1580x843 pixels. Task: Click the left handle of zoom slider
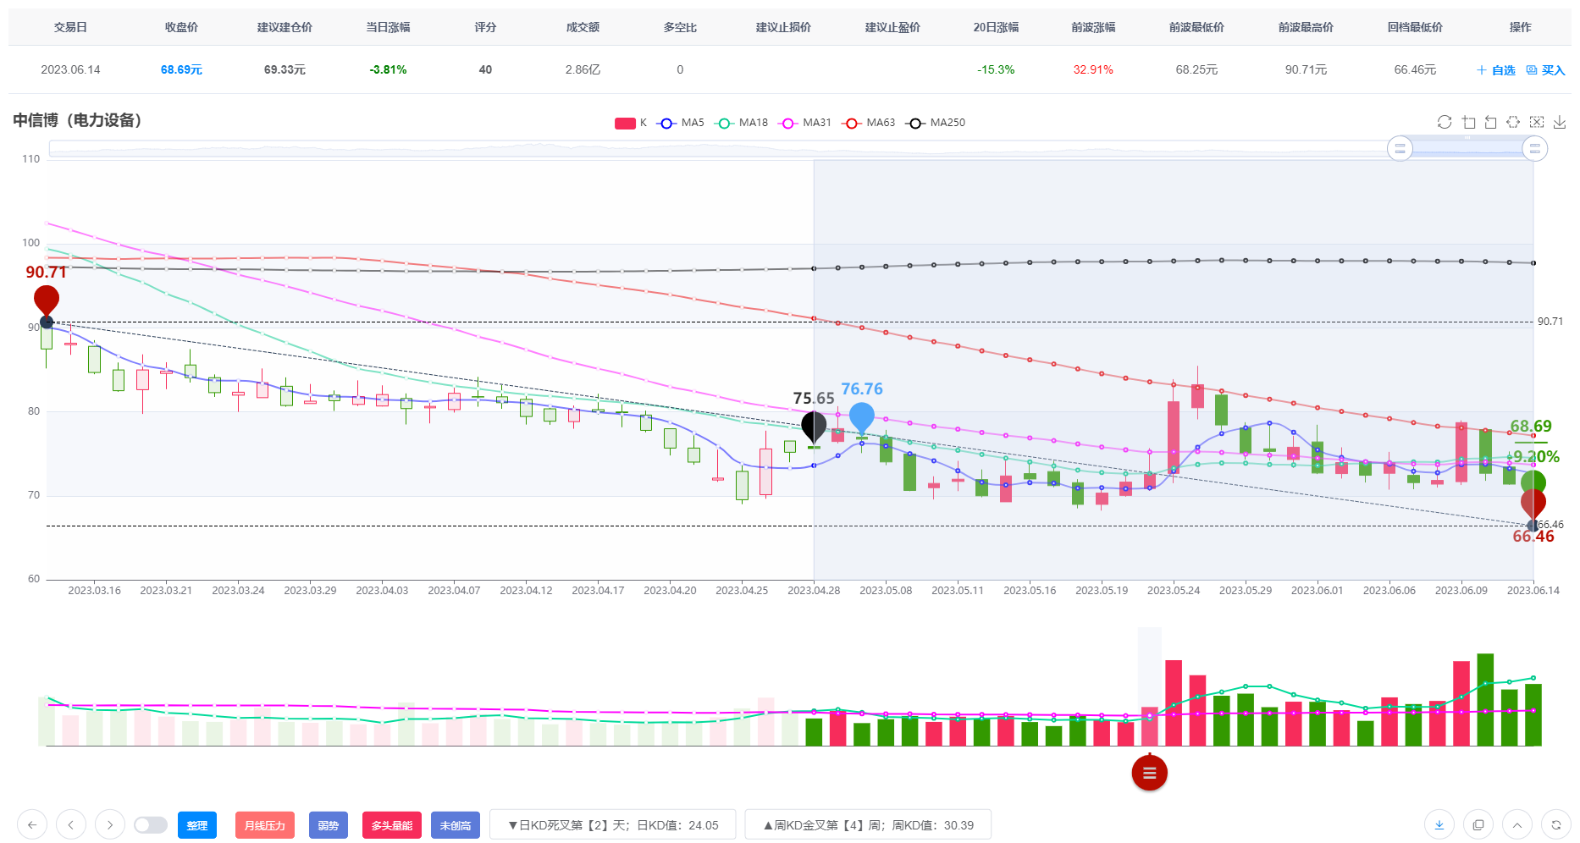1400,149
